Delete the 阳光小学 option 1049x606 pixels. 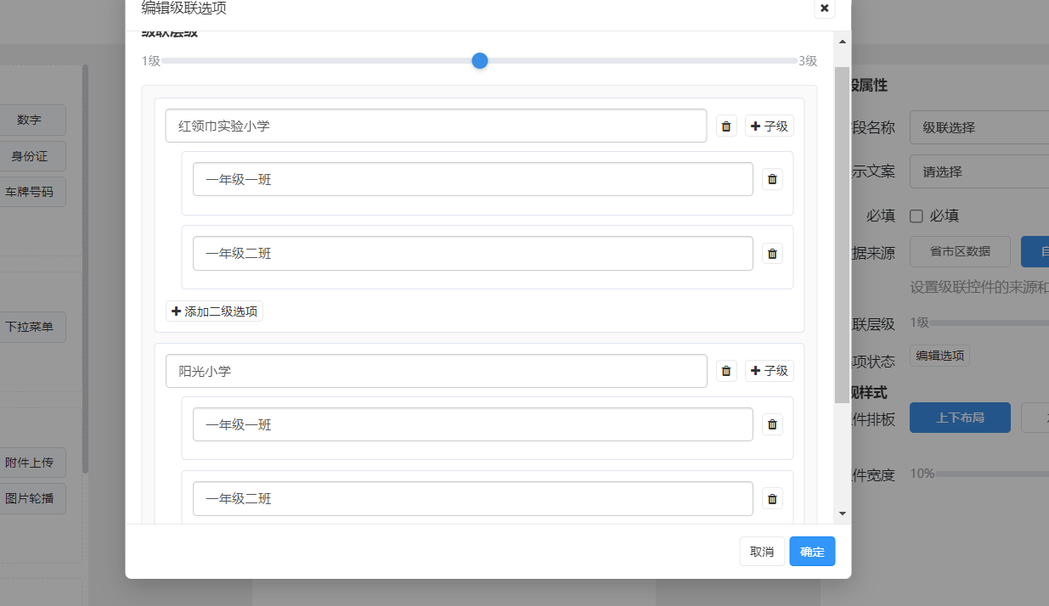tap(726, 371)
